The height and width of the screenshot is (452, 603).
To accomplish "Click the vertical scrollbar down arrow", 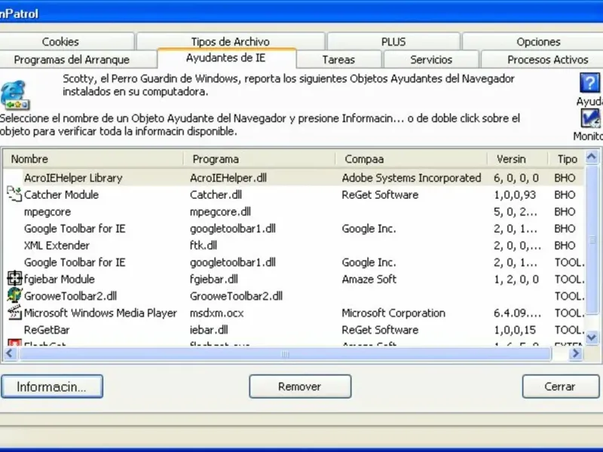I will coord(592,337).
